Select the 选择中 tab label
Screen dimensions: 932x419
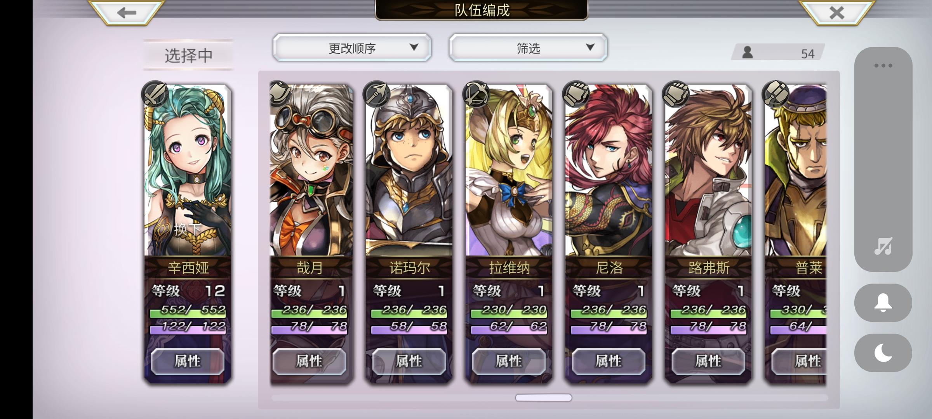[188, 55]
